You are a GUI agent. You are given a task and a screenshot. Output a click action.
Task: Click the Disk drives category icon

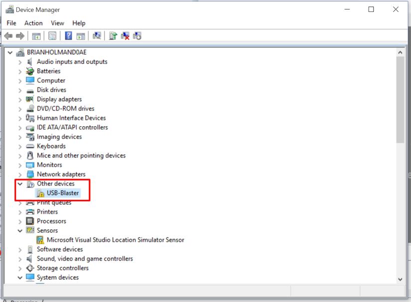30,91
